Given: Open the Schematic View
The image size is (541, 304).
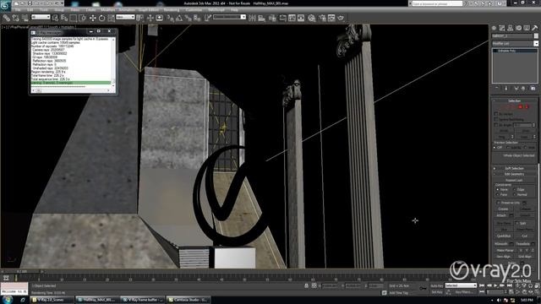Looking at the screenshot, I should [x=301, y=18].
